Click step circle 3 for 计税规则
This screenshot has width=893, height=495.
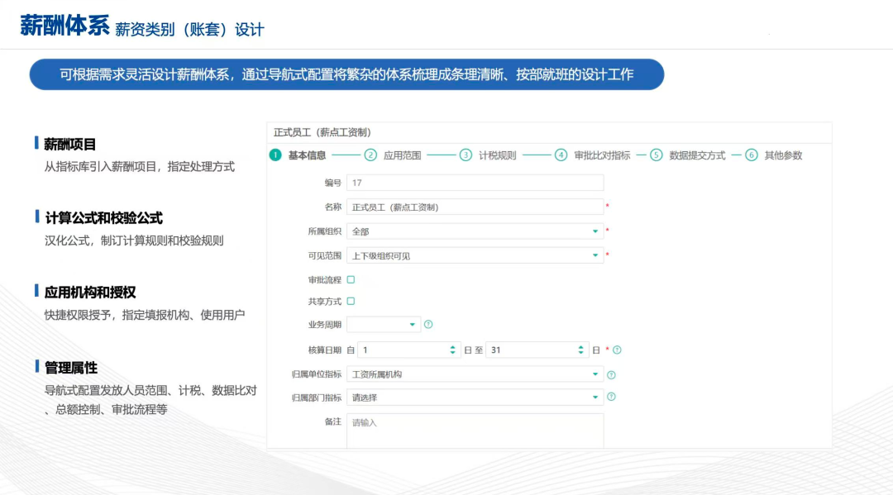tap(465, 153)
